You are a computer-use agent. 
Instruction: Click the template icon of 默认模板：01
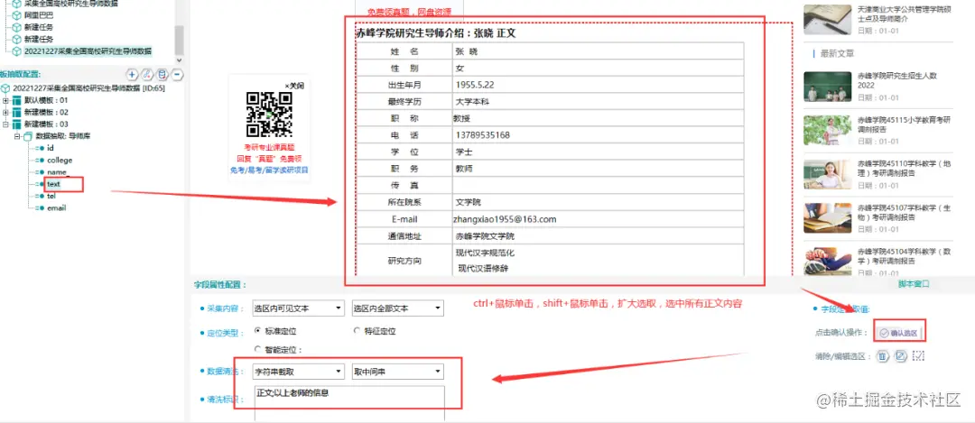pyautogui.click(x=17, y=100)
